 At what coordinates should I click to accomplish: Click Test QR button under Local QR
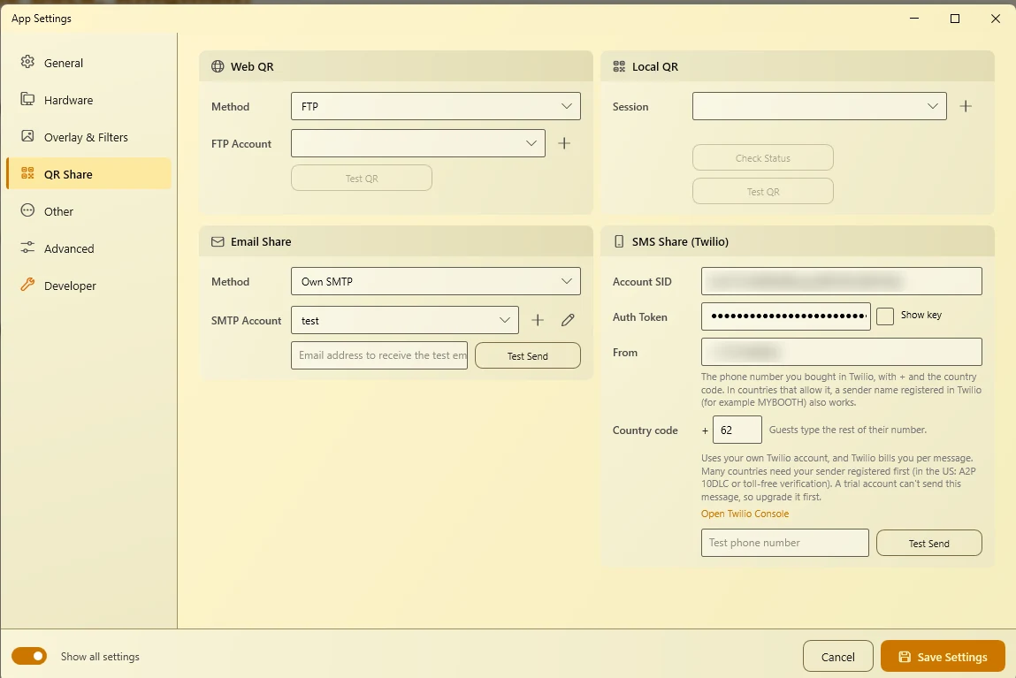[x=762, y=191]
